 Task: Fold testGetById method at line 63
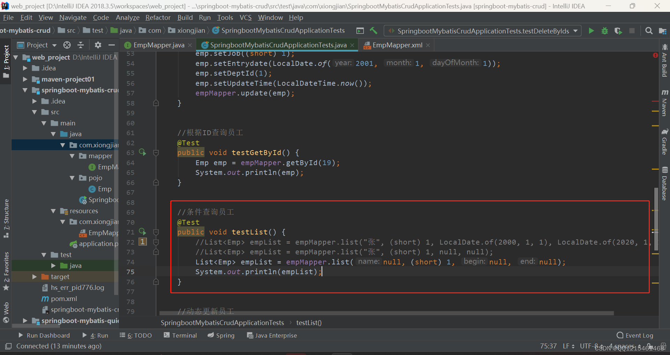coord(156,153)
